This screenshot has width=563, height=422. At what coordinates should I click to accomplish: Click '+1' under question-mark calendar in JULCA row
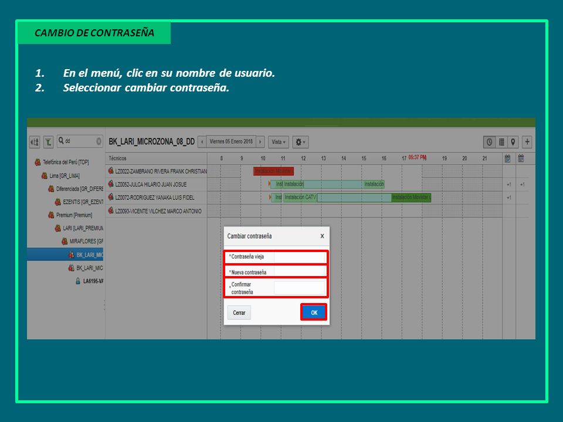[523, 185]
